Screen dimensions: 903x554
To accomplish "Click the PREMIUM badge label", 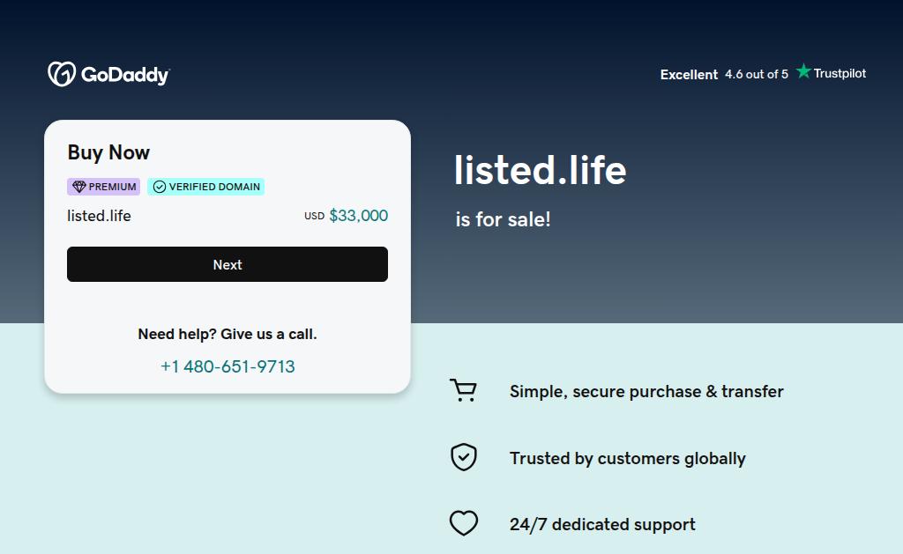I will click(112, 187).
